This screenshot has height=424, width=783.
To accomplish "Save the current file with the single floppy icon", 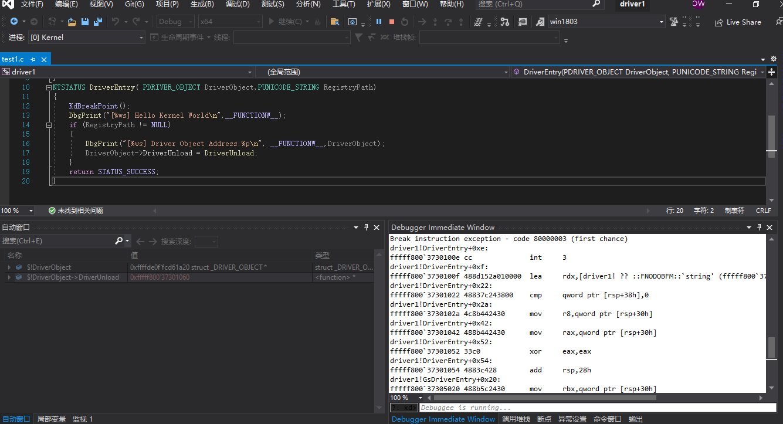I will (85, 22).
